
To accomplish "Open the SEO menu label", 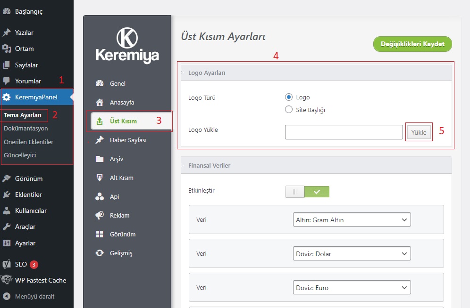I will (x=21, y=264).
